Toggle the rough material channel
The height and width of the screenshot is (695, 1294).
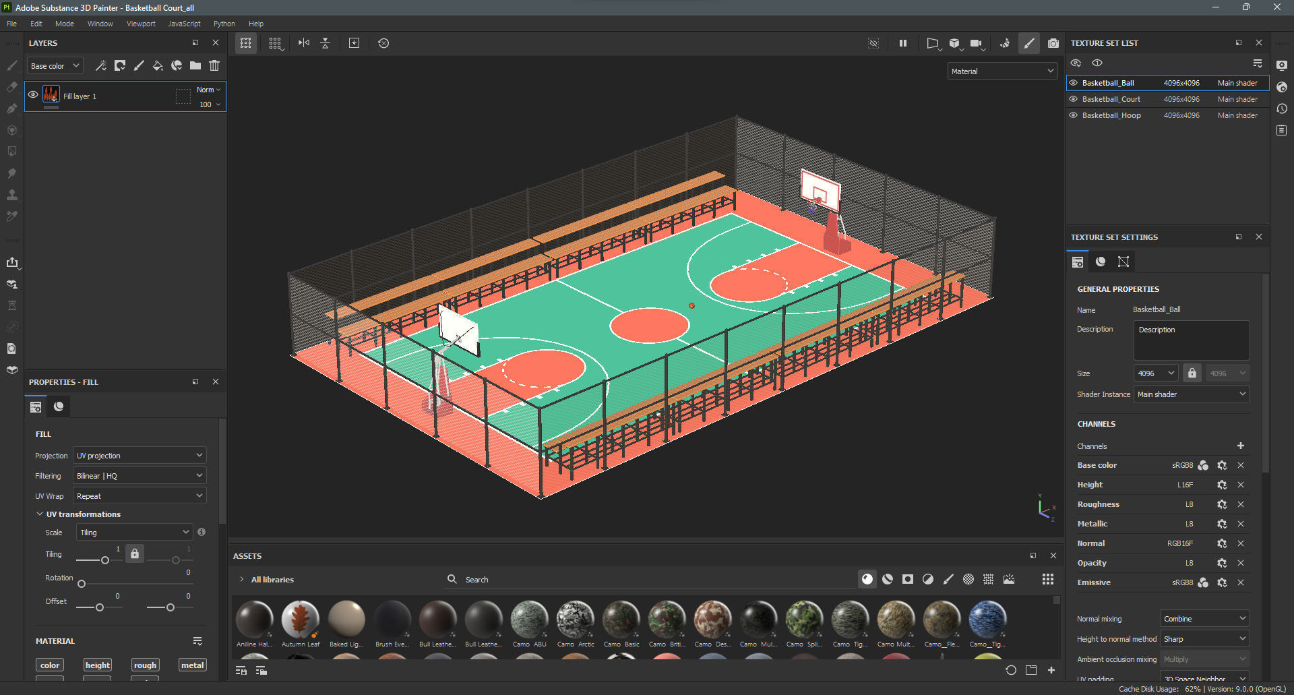pos(145,665)
